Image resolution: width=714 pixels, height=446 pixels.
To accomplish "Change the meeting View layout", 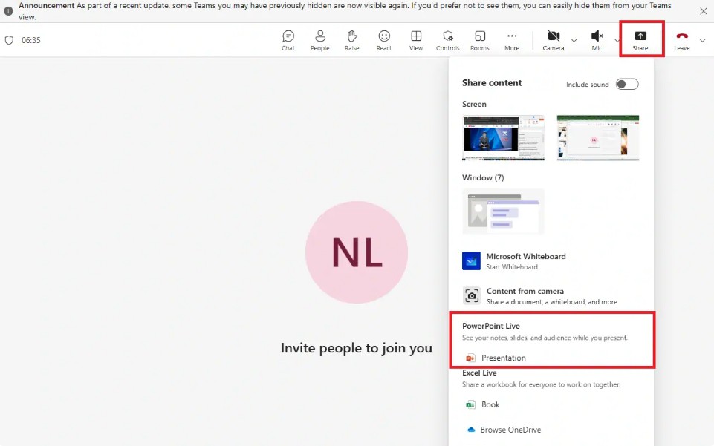I will click(416, 40).
